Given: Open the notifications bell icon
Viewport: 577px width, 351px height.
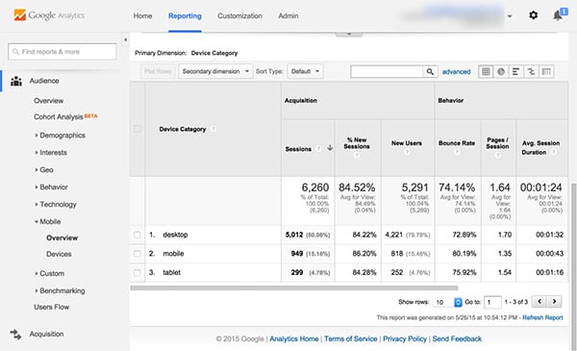Looking at the screenshot, I should 558,15.
